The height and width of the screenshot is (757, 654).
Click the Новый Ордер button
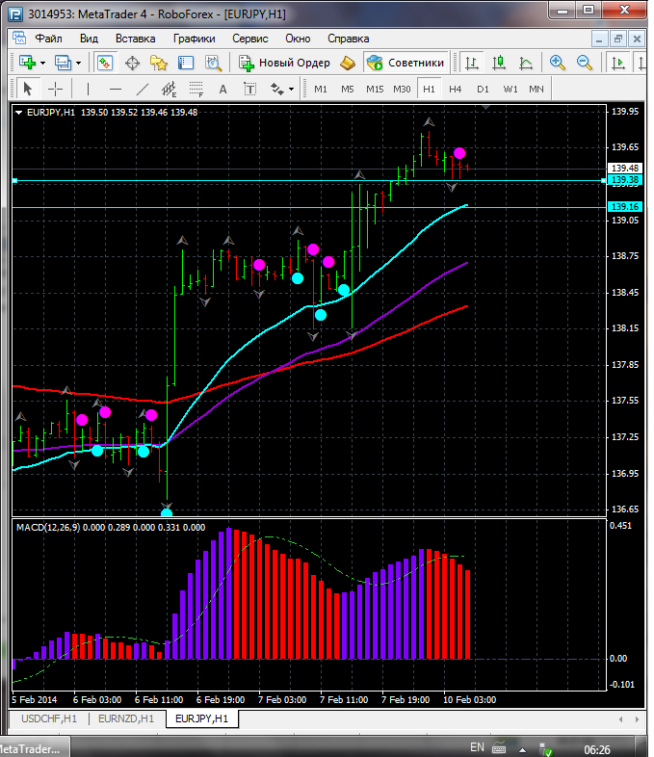284,63
